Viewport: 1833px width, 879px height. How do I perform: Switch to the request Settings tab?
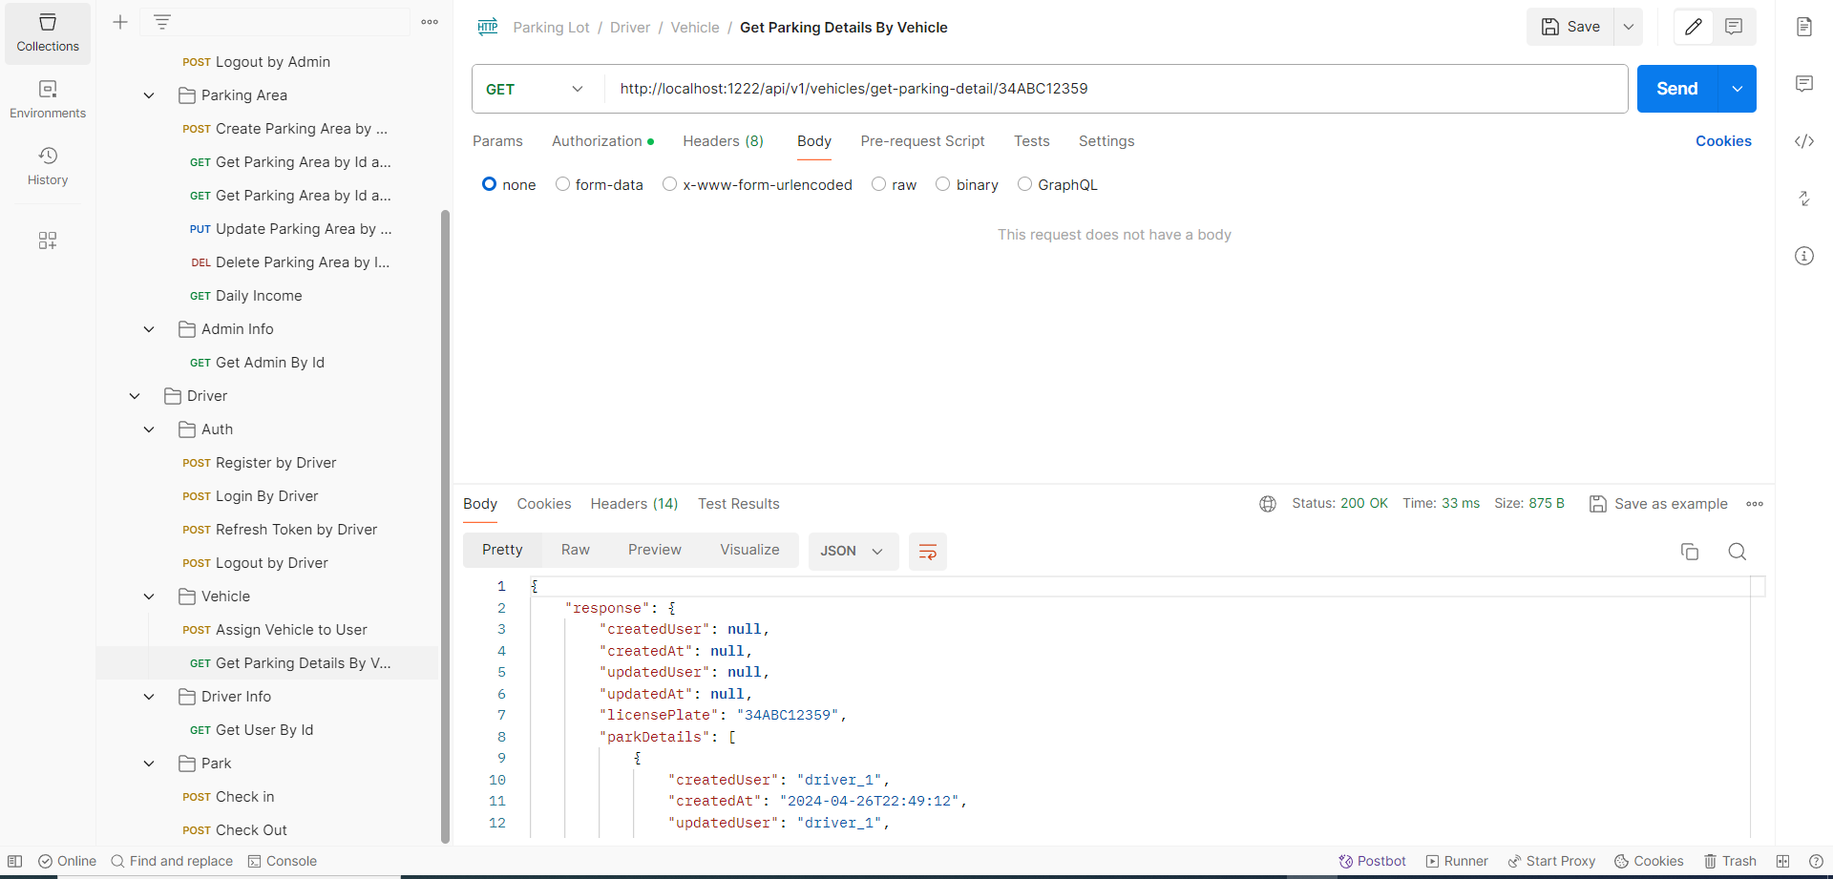coord(1106,141)
